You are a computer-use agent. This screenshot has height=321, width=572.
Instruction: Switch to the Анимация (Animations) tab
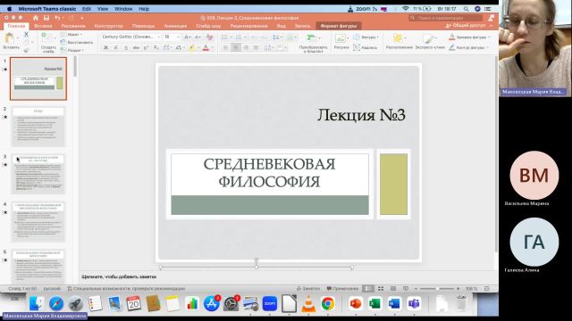click(x=175, y=26)
